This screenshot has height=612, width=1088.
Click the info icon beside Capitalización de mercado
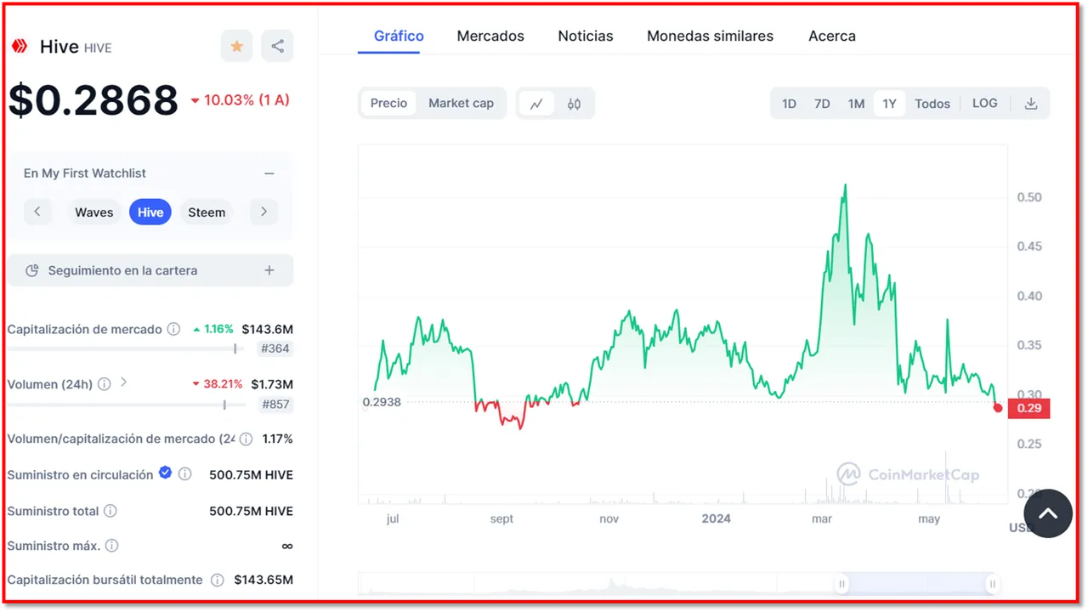coord(173,329)
